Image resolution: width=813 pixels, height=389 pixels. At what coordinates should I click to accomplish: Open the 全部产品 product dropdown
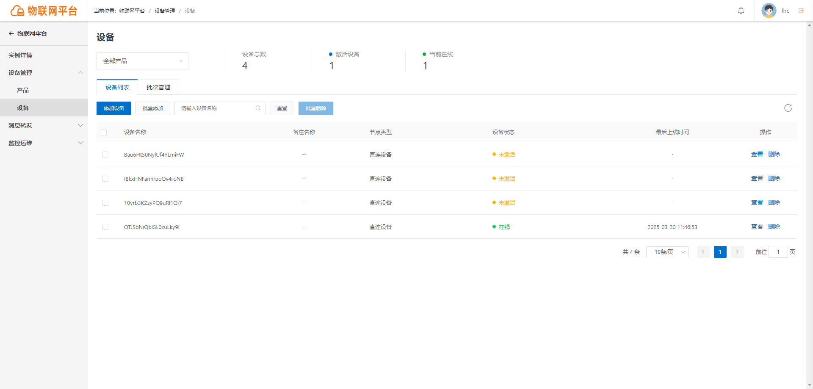pos(142,61)
